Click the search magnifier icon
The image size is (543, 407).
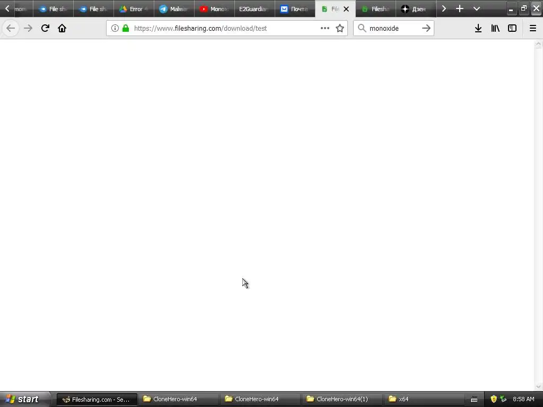pos(362,28)
